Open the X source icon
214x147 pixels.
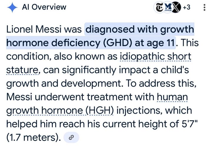[176, 7]
